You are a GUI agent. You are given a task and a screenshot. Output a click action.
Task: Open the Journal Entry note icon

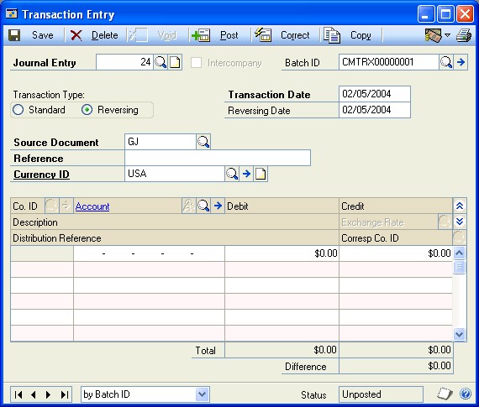tap(175, 62)
